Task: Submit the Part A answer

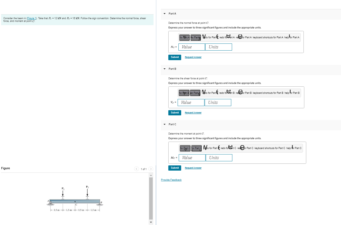Action: [x=175, y=57]
